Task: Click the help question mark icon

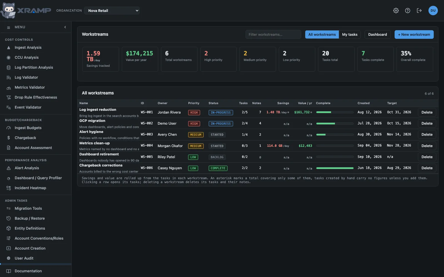Action: (408, 11)
